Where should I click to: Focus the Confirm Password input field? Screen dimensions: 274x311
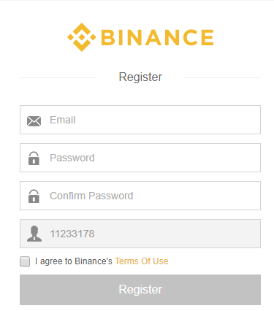click(140, 196)
